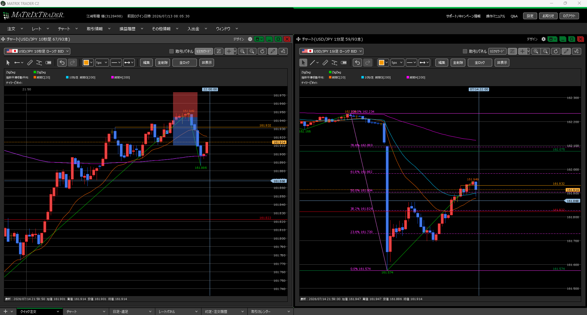Open line style dropdown in 10秒足 chart

pos(116,63)
